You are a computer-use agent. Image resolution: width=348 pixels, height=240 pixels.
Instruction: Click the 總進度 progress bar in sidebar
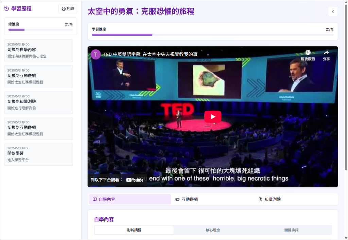41,30
